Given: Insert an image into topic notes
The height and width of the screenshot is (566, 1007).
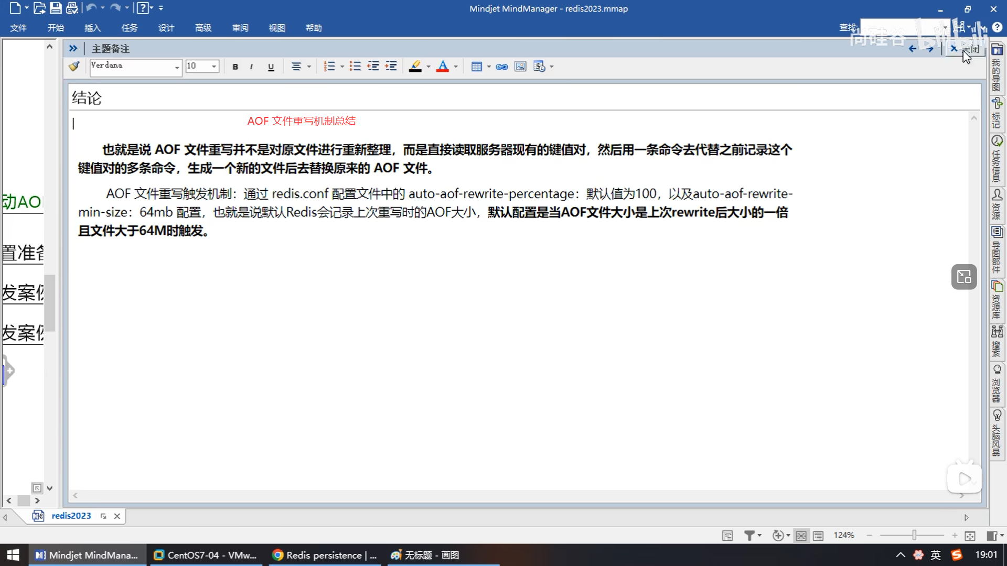Looking at the screenshot, I should point(520,67).
